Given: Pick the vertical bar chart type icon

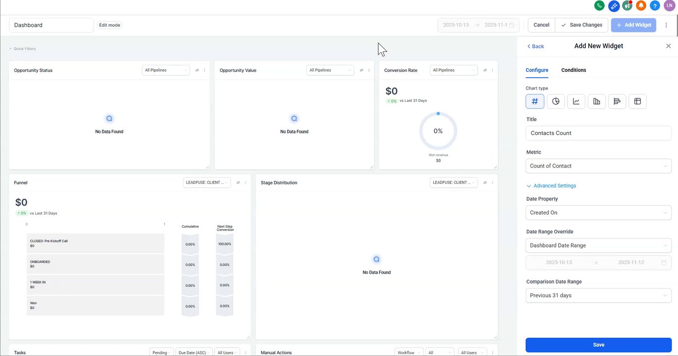Looking at the screenshot, I should pyautogui.click(x=597, y=101).
